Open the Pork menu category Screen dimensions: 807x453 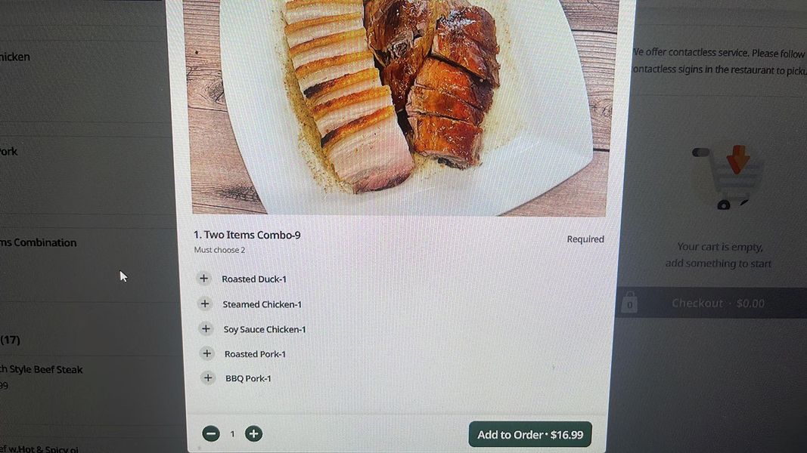pos(9,152)
